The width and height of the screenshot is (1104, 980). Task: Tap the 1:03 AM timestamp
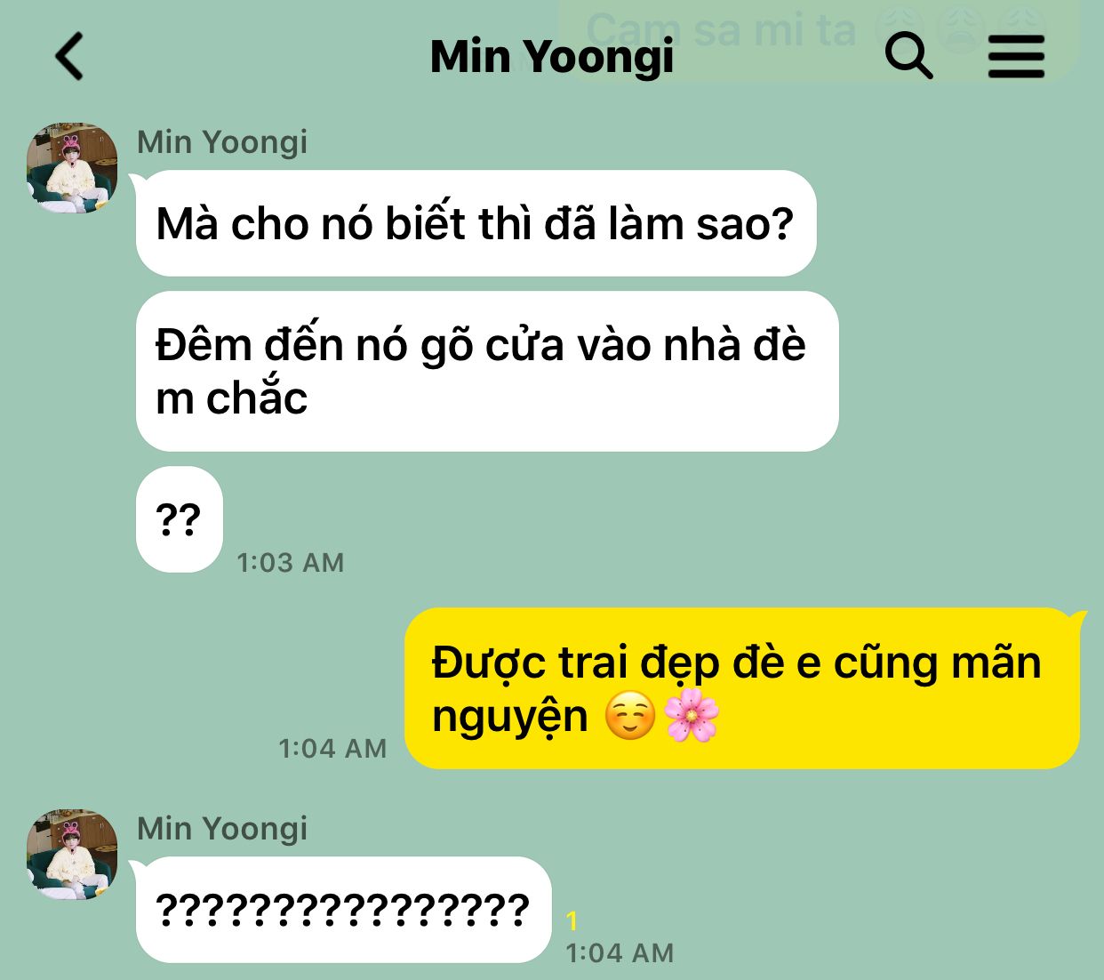[291, 563]
